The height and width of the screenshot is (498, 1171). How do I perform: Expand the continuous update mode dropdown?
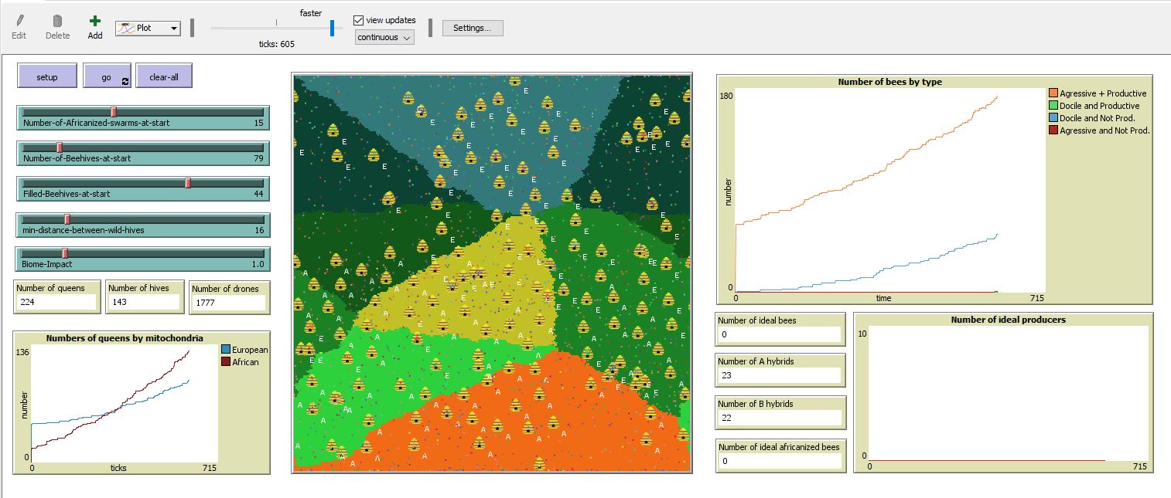pos(384,37)
